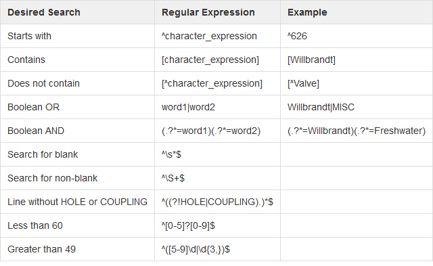Select the Boolean OR row label
The height and width of the screenshot is (266, 433).
(x=33, y=107)
